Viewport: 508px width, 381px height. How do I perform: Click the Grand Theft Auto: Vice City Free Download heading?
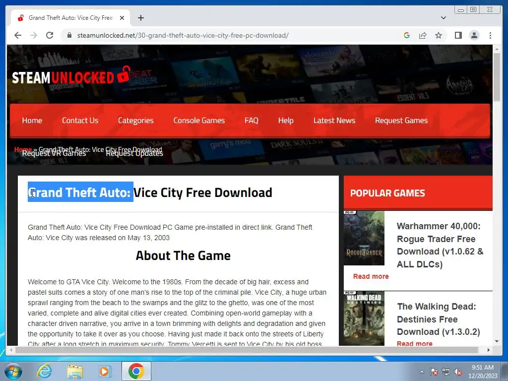(x=150, y=192)
